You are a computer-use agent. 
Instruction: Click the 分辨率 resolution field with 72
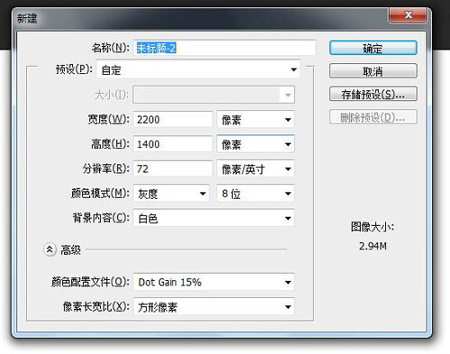[173, 168]
